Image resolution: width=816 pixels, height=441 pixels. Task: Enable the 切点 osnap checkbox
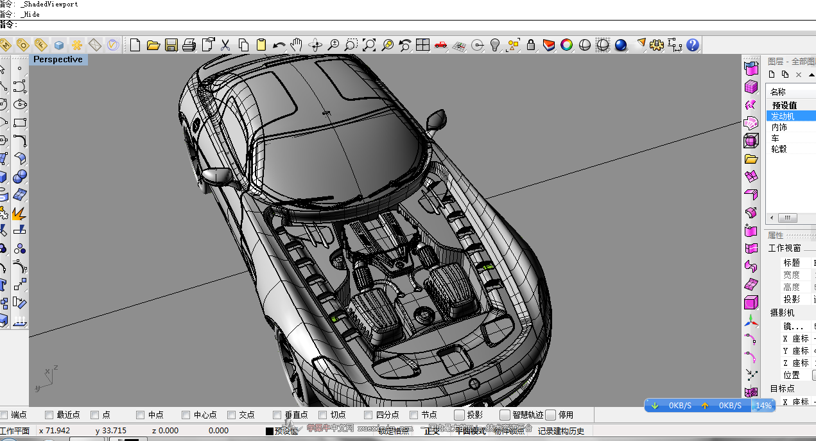click(324, 415)
